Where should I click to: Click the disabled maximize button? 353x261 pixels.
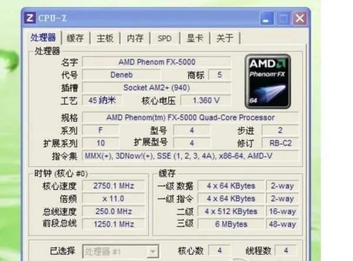283,18
